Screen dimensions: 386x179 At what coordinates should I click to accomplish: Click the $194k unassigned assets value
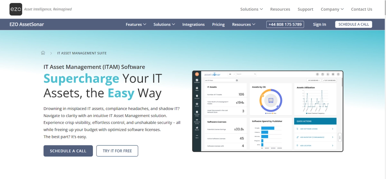pyautogui.click(x=240, y=103)
